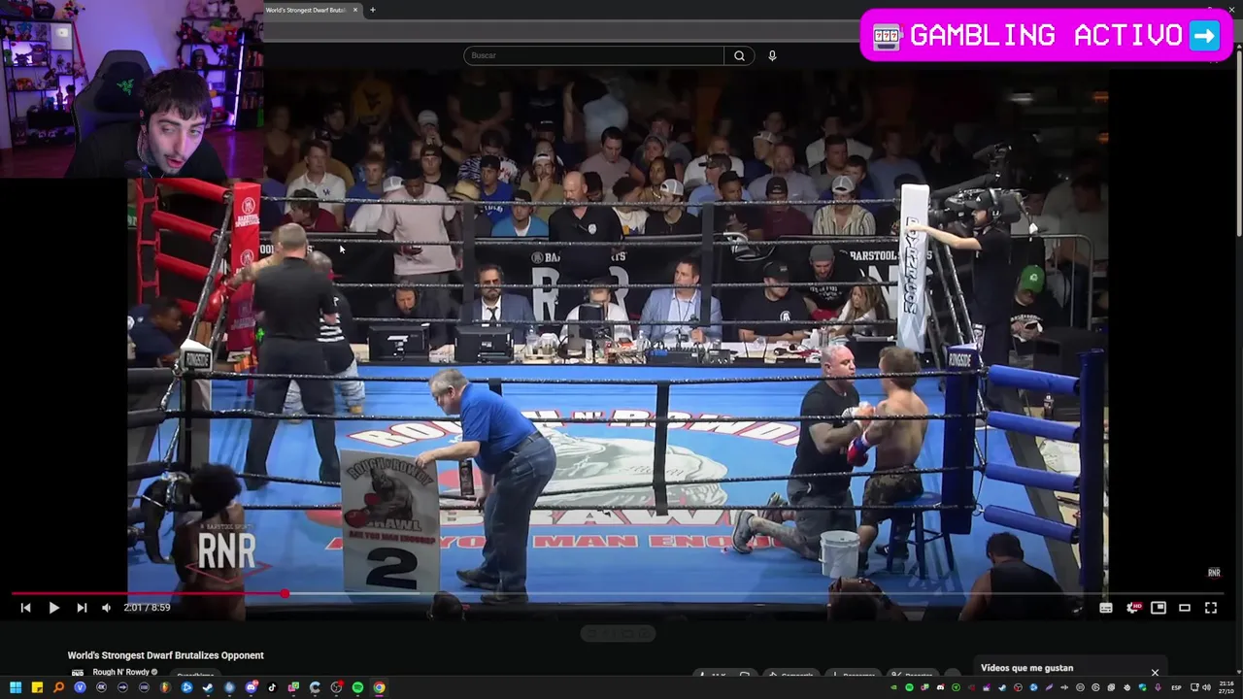Toggle theater mode view

pos(1185,608)
